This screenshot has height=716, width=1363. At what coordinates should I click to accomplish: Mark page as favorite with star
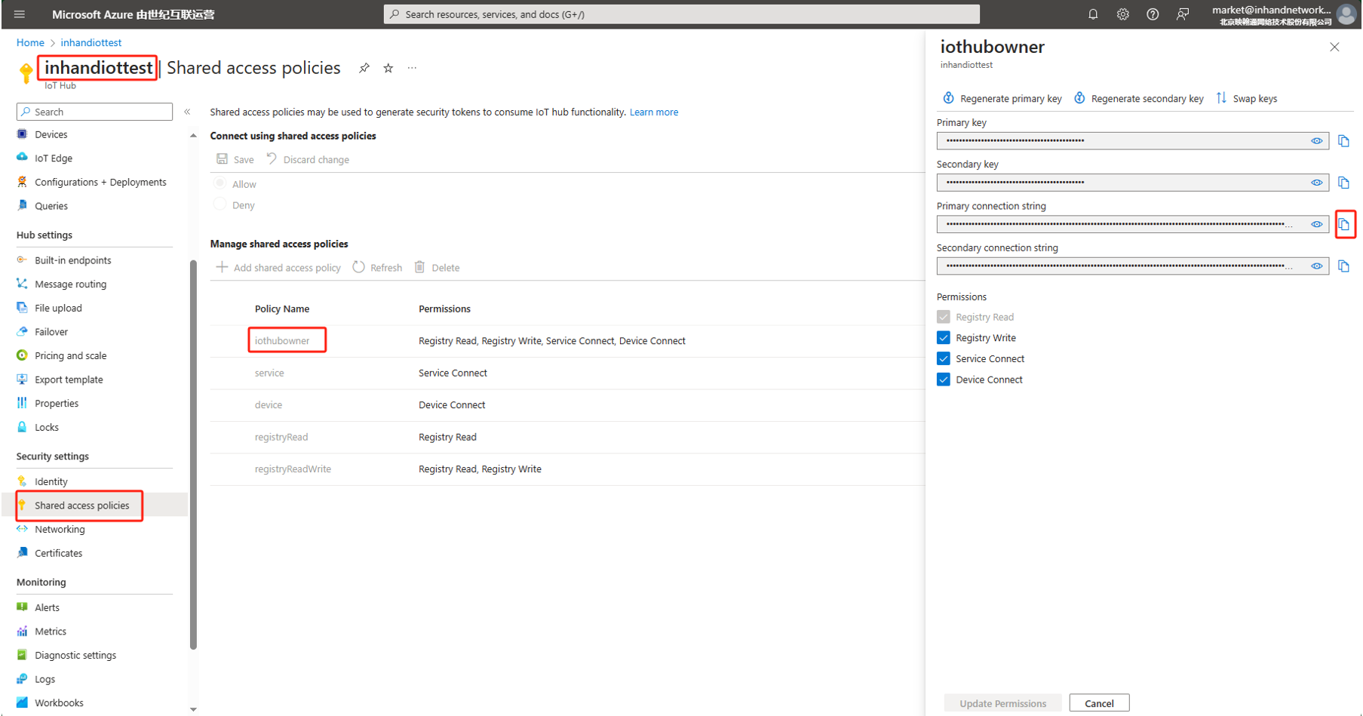[x=388, y=68]
